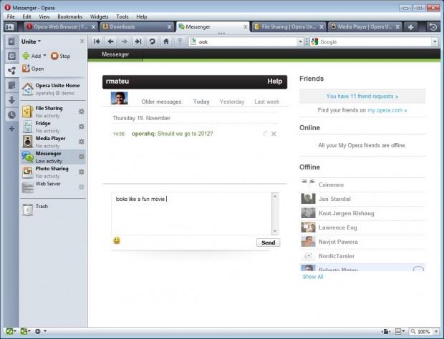Screen dimensions: 444x339
Task: Open settings gear for Media Player
Action: click(81, 142)
